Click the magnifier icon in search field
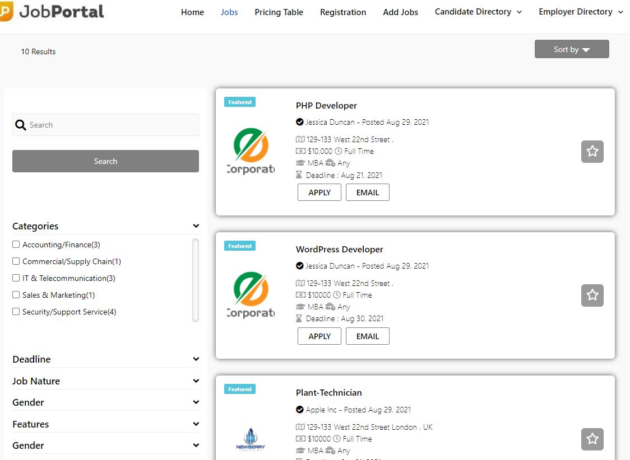 [x=21, y=125]
